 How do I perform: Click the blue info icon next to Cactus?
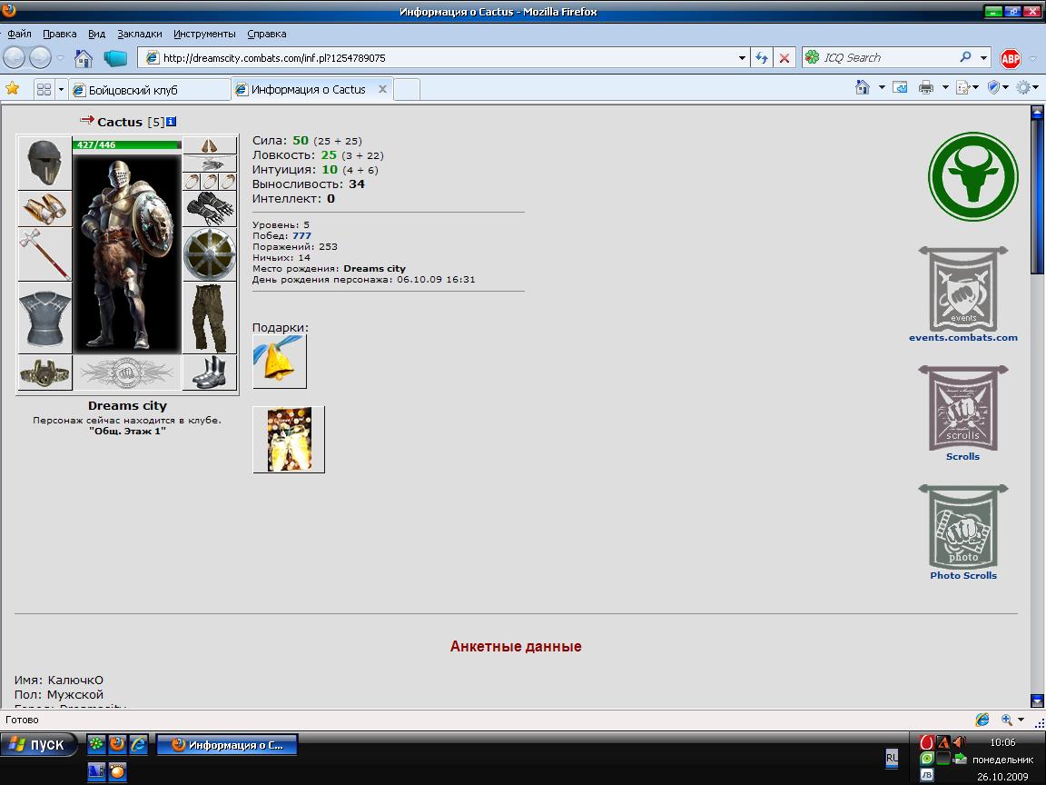point(172,122)
